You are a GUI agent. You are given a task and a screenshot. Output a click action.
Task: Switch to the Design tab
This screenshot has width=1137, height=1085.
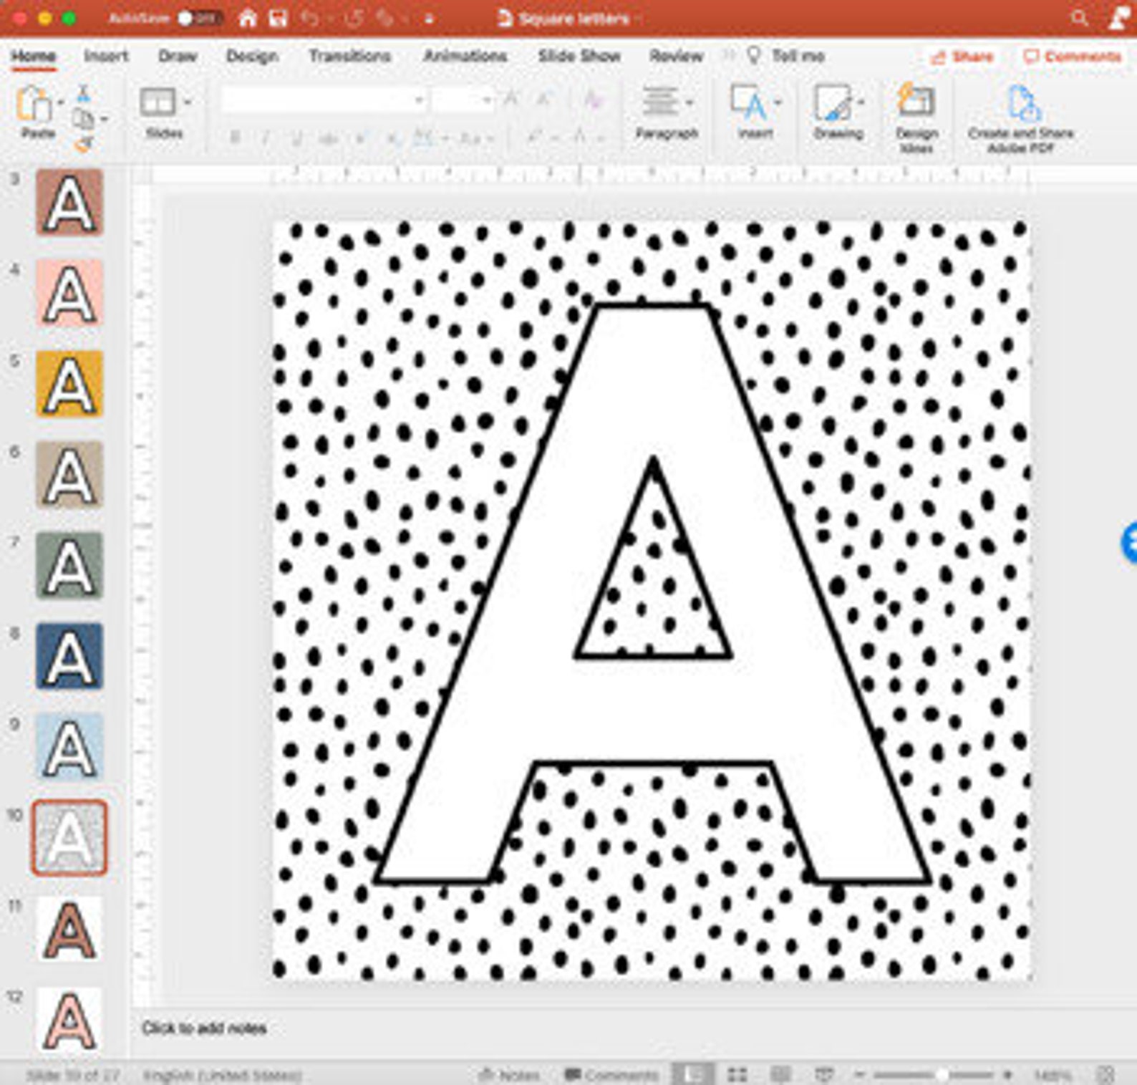click(252, 56)
